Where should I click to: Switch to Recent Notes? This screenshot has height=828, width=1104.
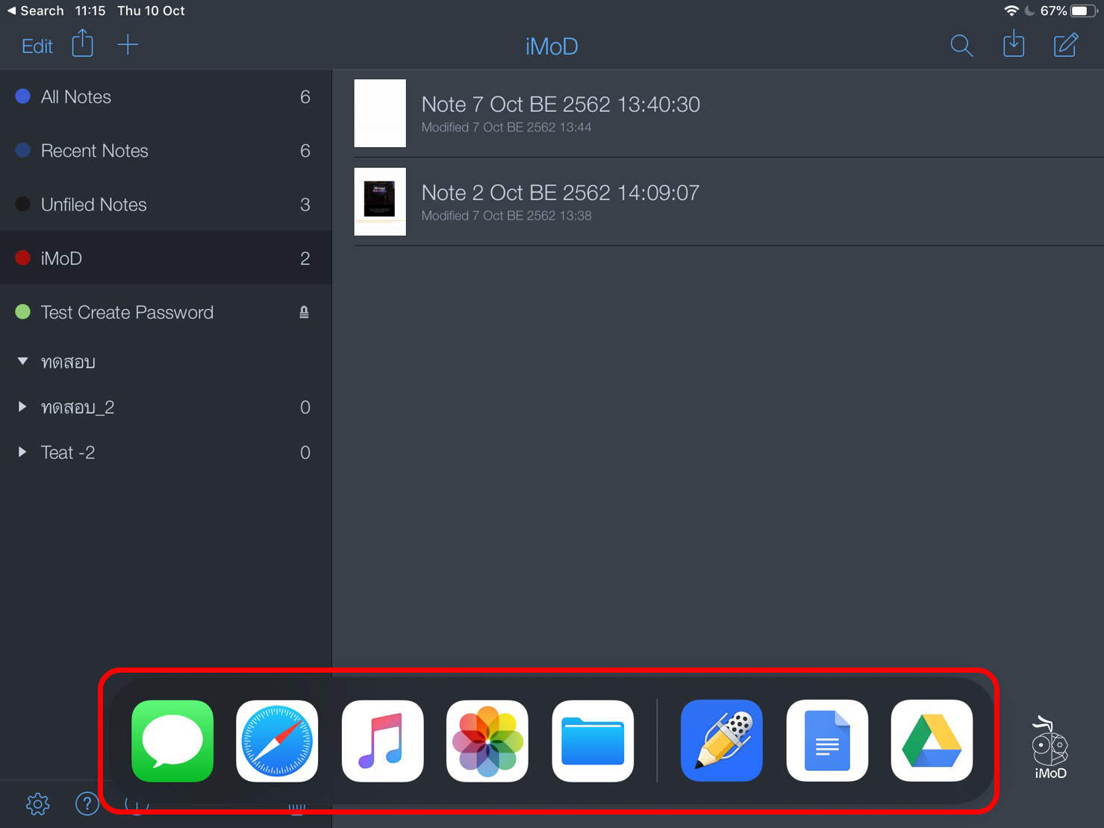click(94, 150)
